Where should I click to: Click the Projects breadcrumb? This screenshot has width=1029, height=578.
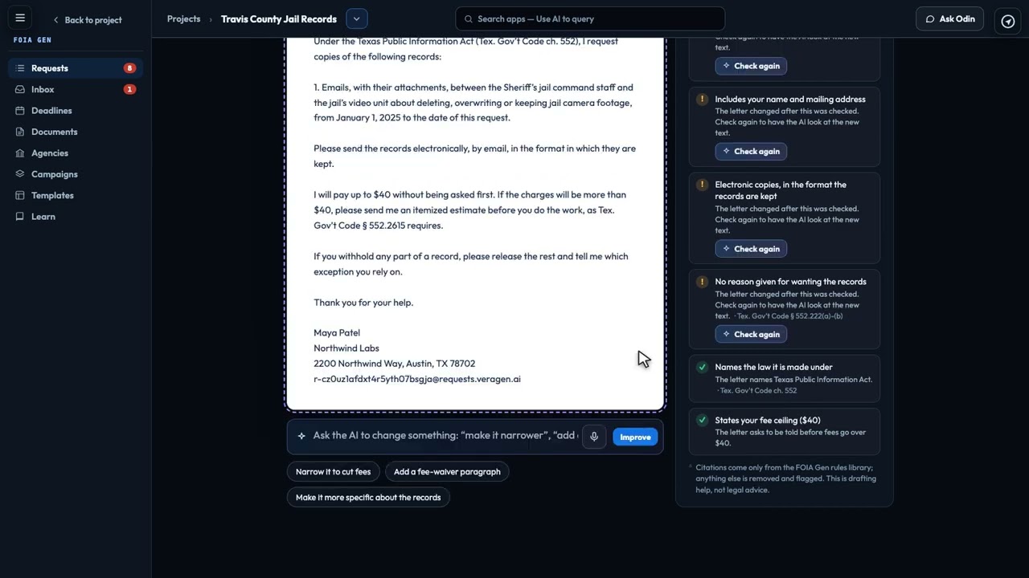coord(183,18)
